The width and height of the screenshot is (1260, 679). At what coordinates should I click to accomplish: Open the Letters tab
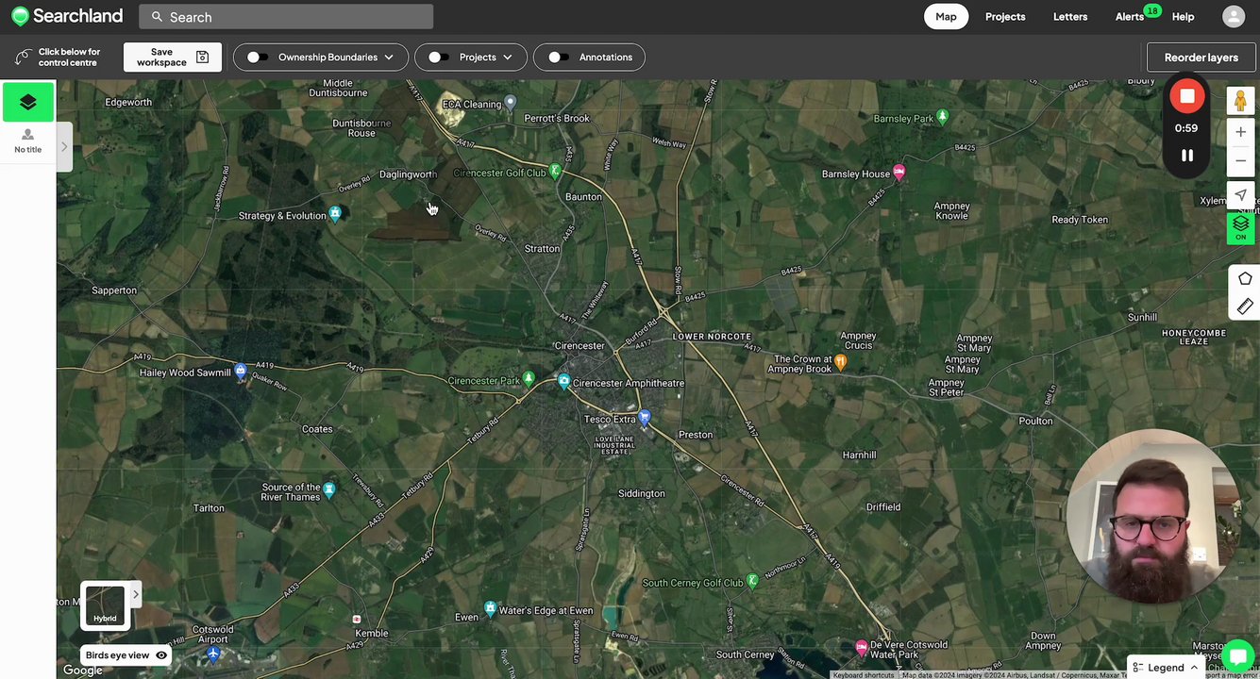coord(1070,17)
